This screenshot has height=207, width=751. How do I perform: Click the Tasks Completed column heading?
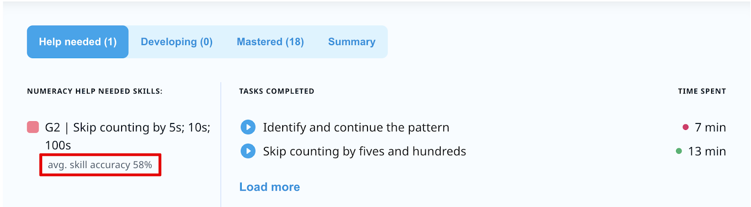276,91
